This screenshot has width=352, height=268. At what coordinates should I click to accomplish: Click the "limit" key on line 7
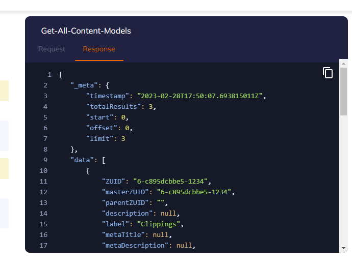pyautogui.click(x=99, y=139)
